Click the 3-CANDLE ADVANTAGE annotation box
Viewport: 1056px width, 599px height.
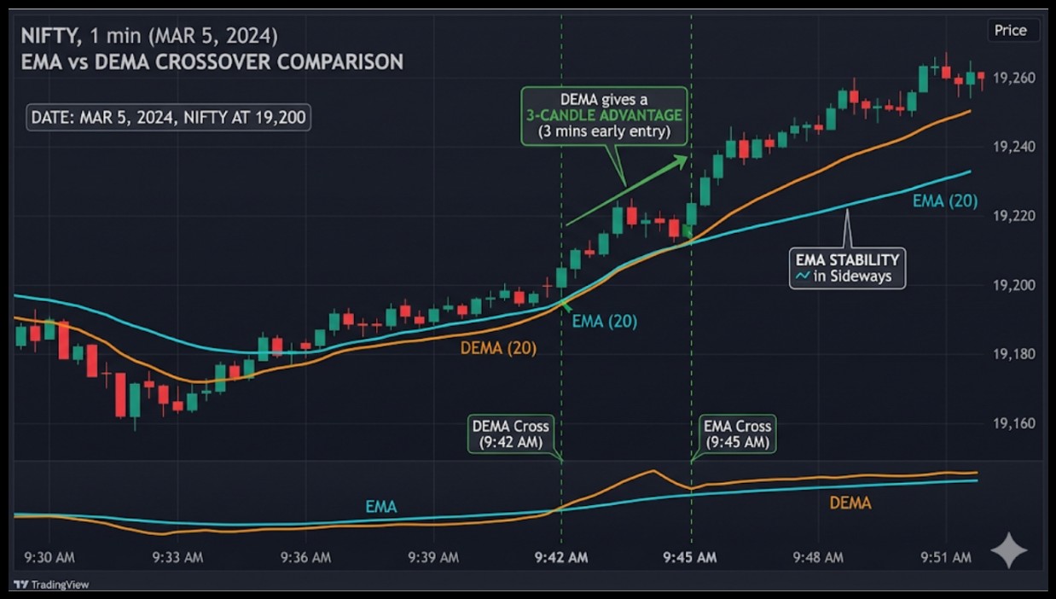point(604,116)
